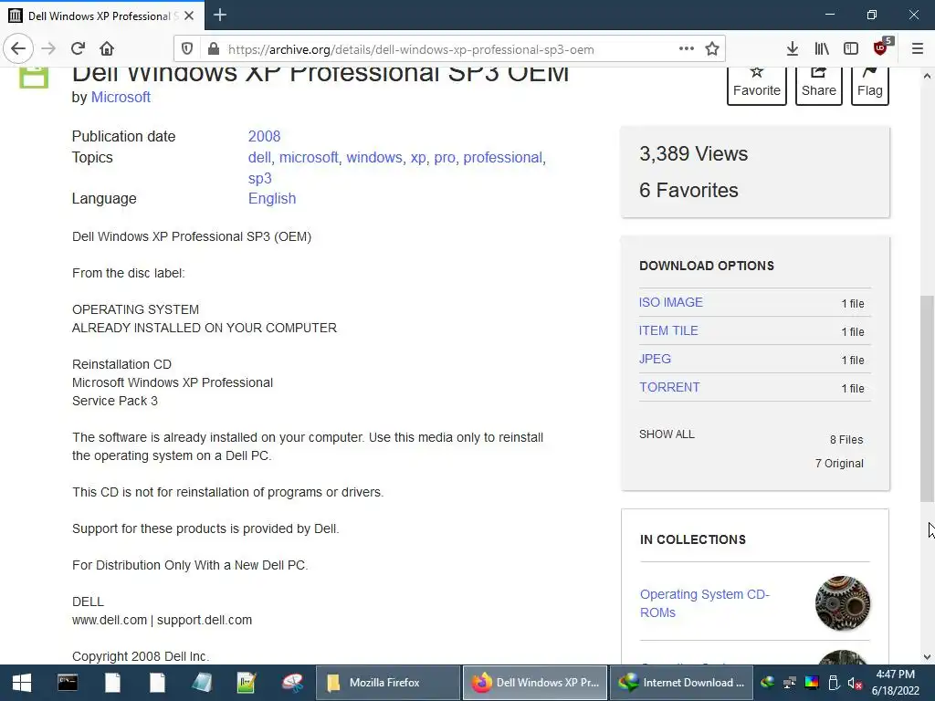Viewport: 935px width, 701px height.
Task: Open the paint app taskbar icon
Action: pyautogui.click(x=292, y=683)
